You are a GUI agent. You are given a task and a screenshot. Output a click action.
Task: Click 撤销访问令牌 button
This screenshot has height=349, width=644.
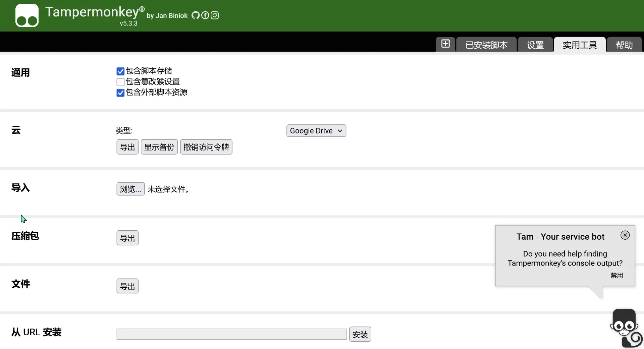(206, 147)
